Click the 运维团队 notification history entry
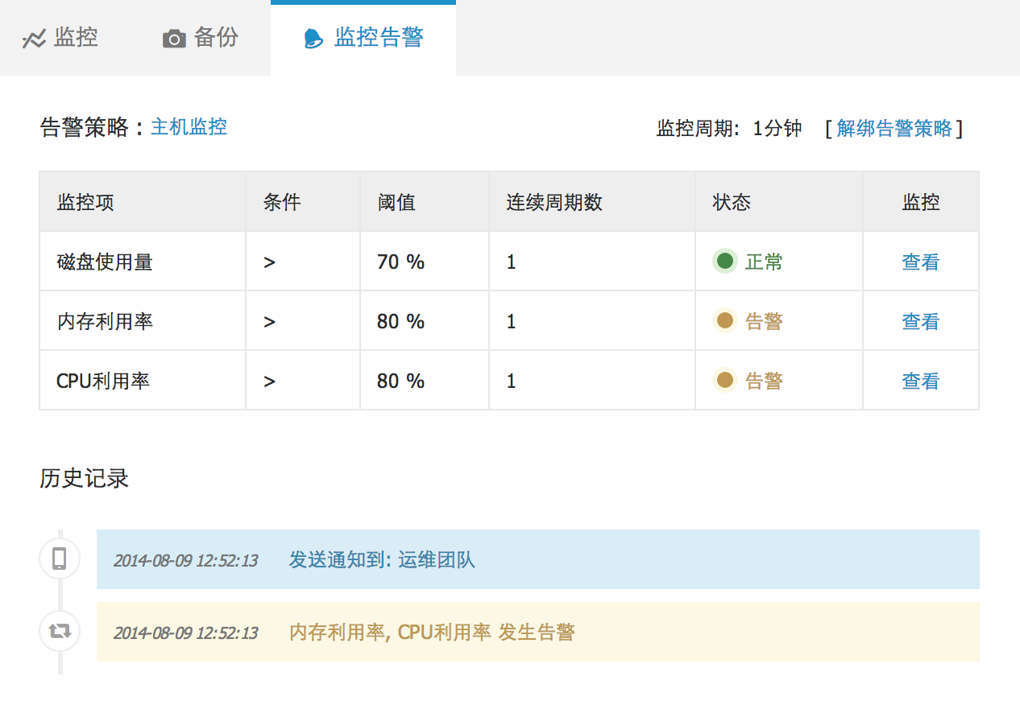The width and height of the screenshot is (1020, 705). pos(436,560)
